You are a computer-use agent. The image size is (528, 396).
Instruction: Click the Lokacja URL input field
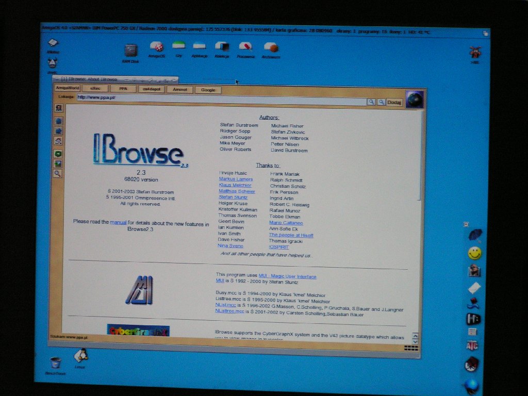pyautogui.click(x=222, y=99)
